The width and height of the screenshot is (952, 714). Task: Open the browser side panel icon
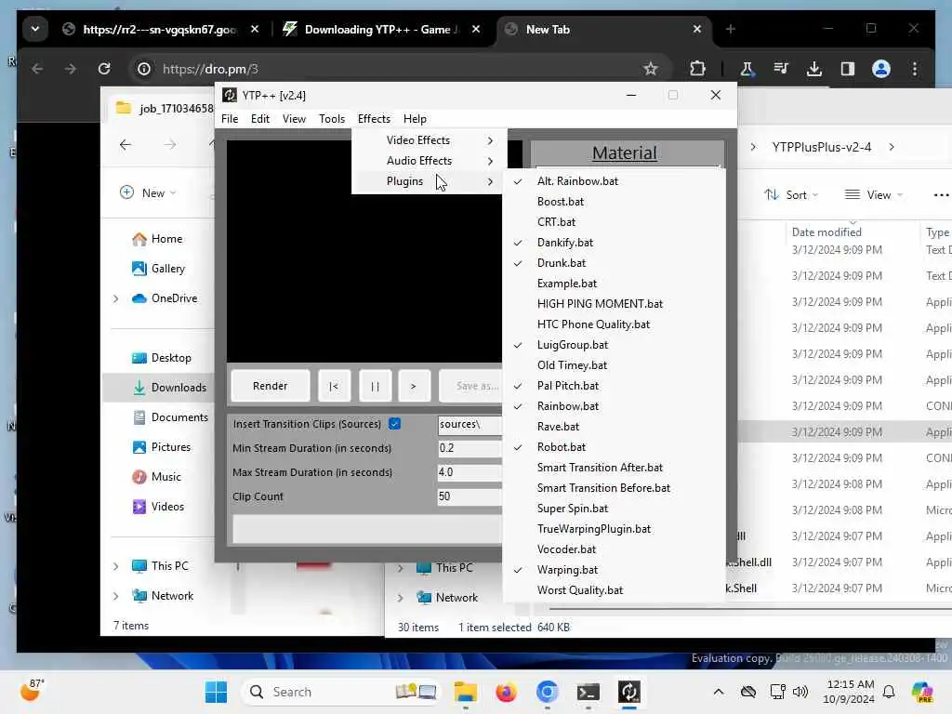tap(848, 69)
